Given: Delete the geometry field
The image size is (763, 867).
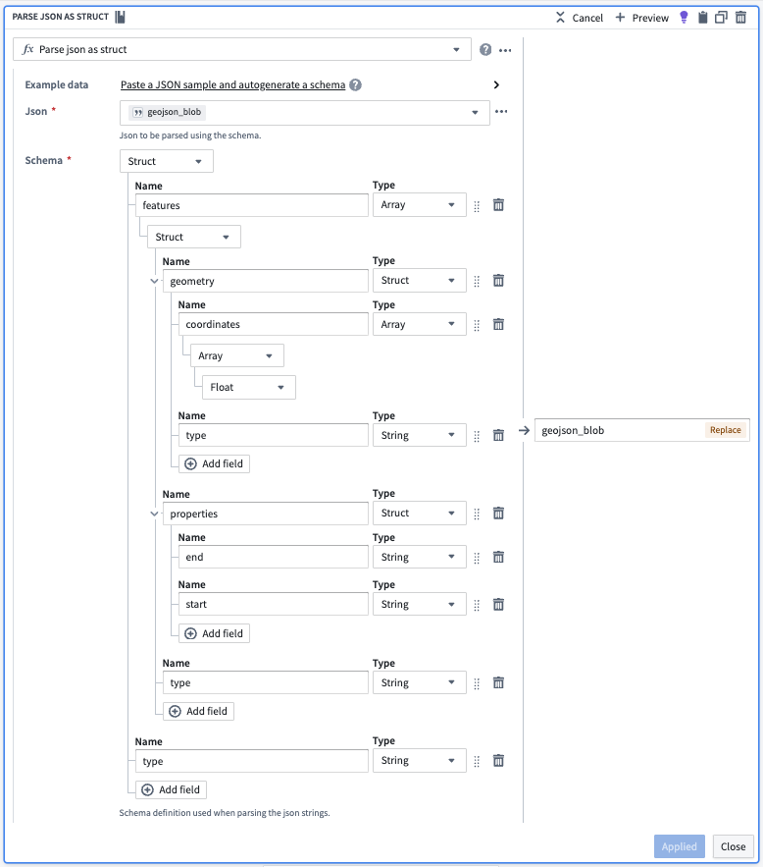Looking at the screenshot, I should 498,281.
